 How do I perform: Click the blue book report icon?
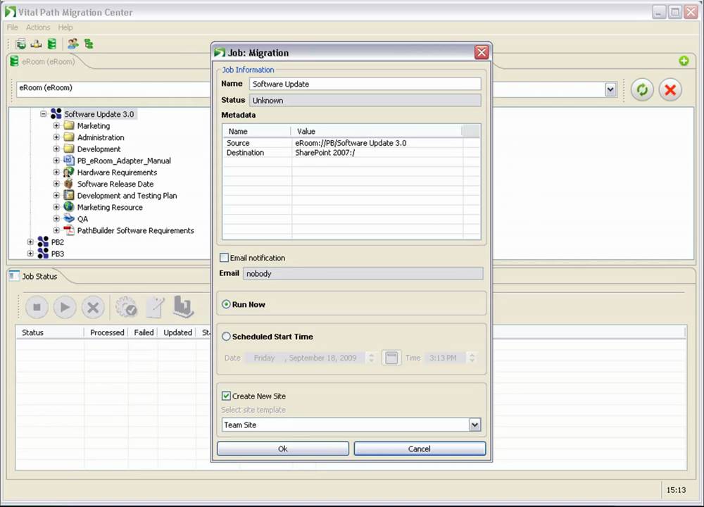pos(184,307)
